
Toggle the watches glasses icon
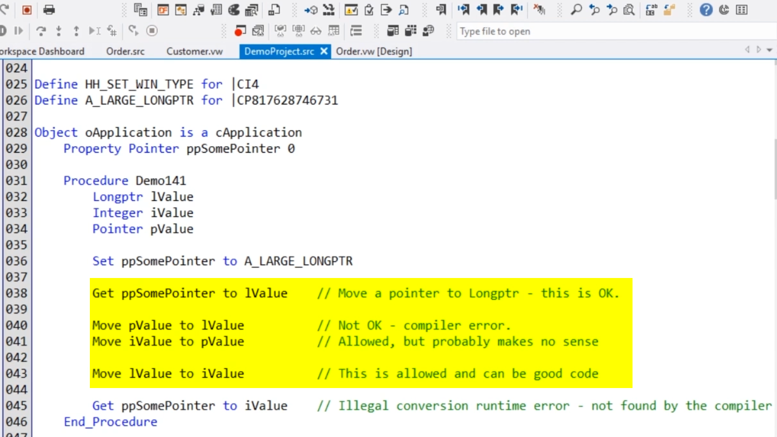pyautogui.click(x=316, y=31)
